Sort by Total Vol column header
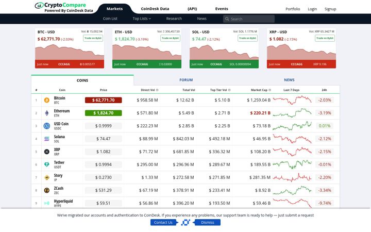The height and width of the screenshot is (232, 371). (x=189, y=90)
